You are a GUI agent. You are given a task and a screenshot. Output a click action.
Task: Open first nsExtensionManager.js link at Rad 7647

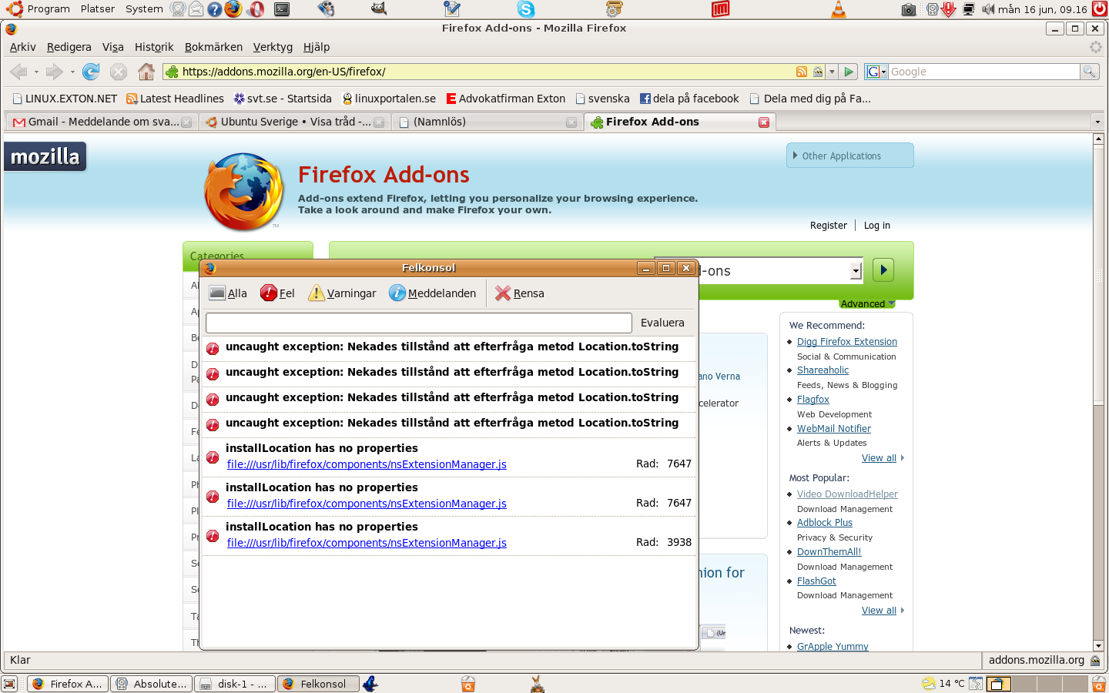pyautogui.click(x=367, y=464)
